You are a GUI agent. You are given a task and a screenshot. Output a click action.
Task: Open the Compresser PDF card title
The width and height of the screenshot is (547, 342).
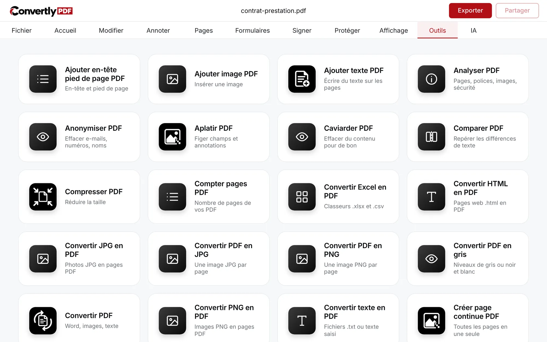click(94, 192)
